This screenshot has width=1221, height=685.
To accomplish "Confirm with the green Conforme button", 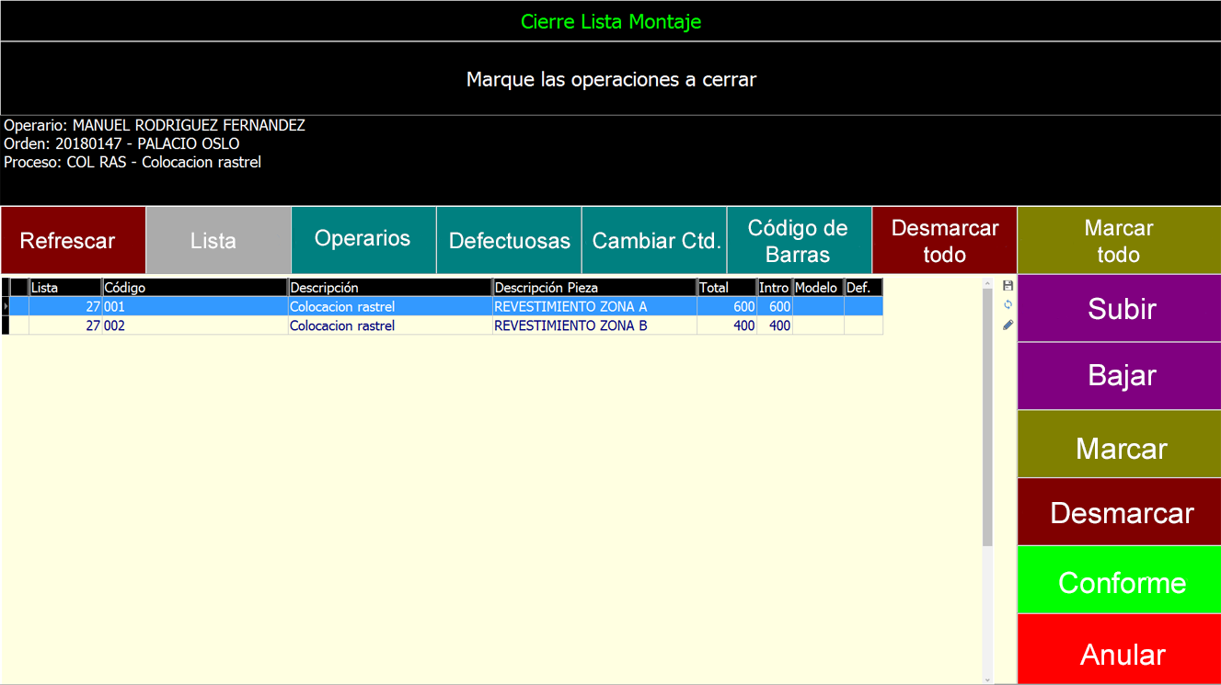I will 1120,580.
